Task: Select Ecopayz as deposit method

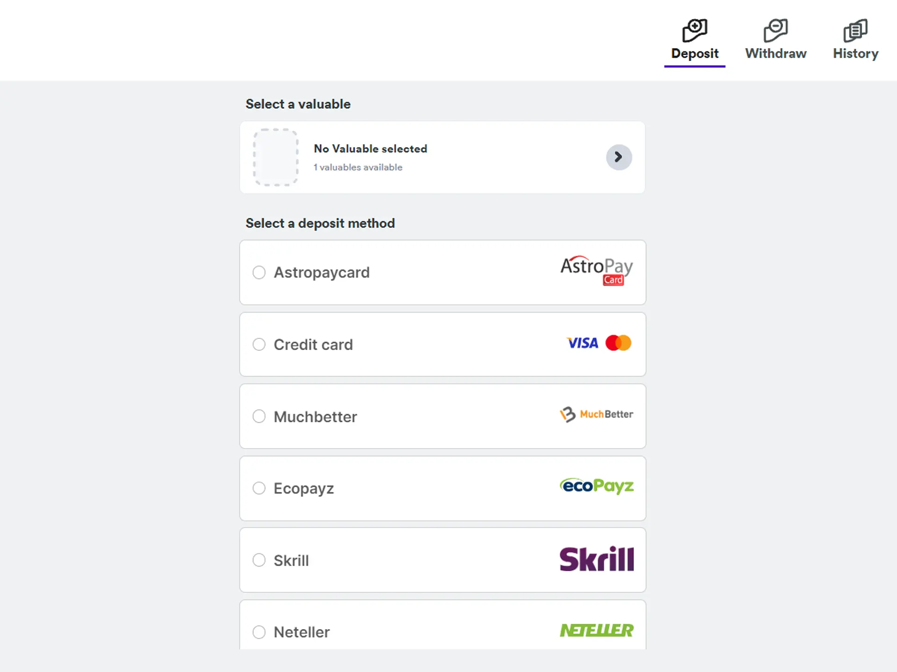Action: (258, 488)
